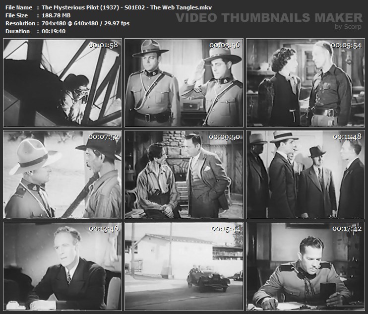The image size is (368, 314).
Task: Open the thumbnail stamped 00:11:48
Action: (306, 175)
